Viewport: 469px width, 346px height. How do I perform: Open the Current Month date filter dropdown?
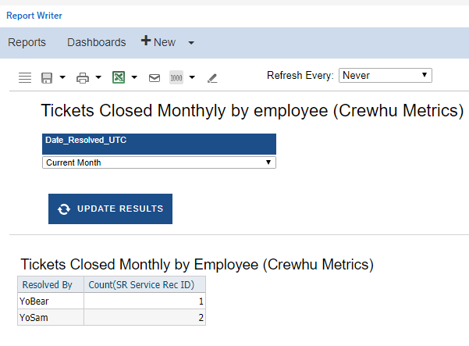click(x=159, y=162)
